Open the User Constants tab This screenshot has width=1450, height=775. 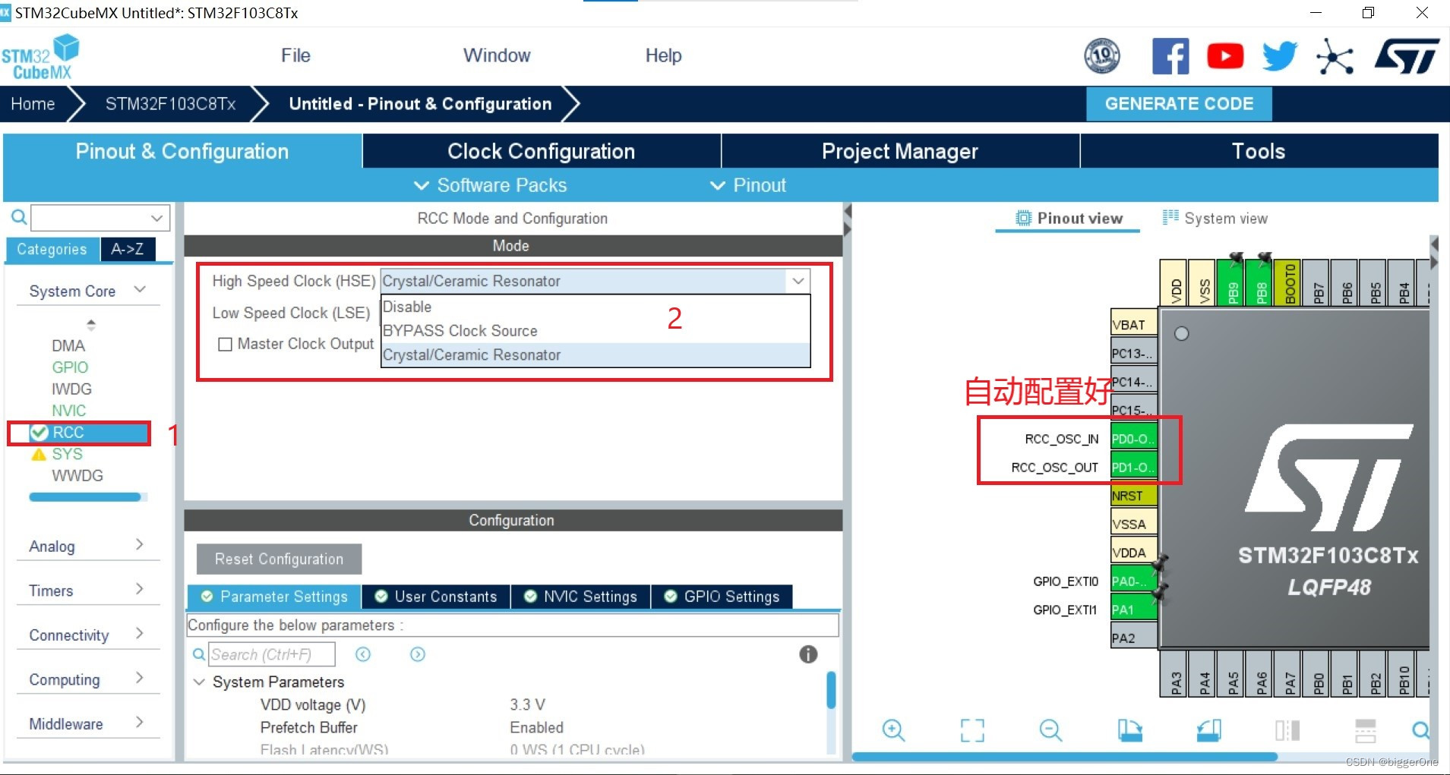436,597
